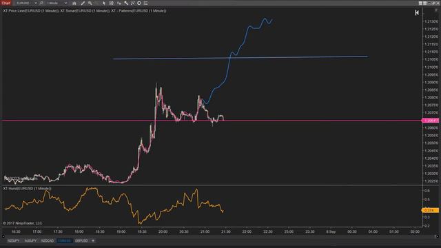This screenshot has height=248, width=441.
Task: Click the 8 Sep date axis label
Action: click(x=331, y=231)
